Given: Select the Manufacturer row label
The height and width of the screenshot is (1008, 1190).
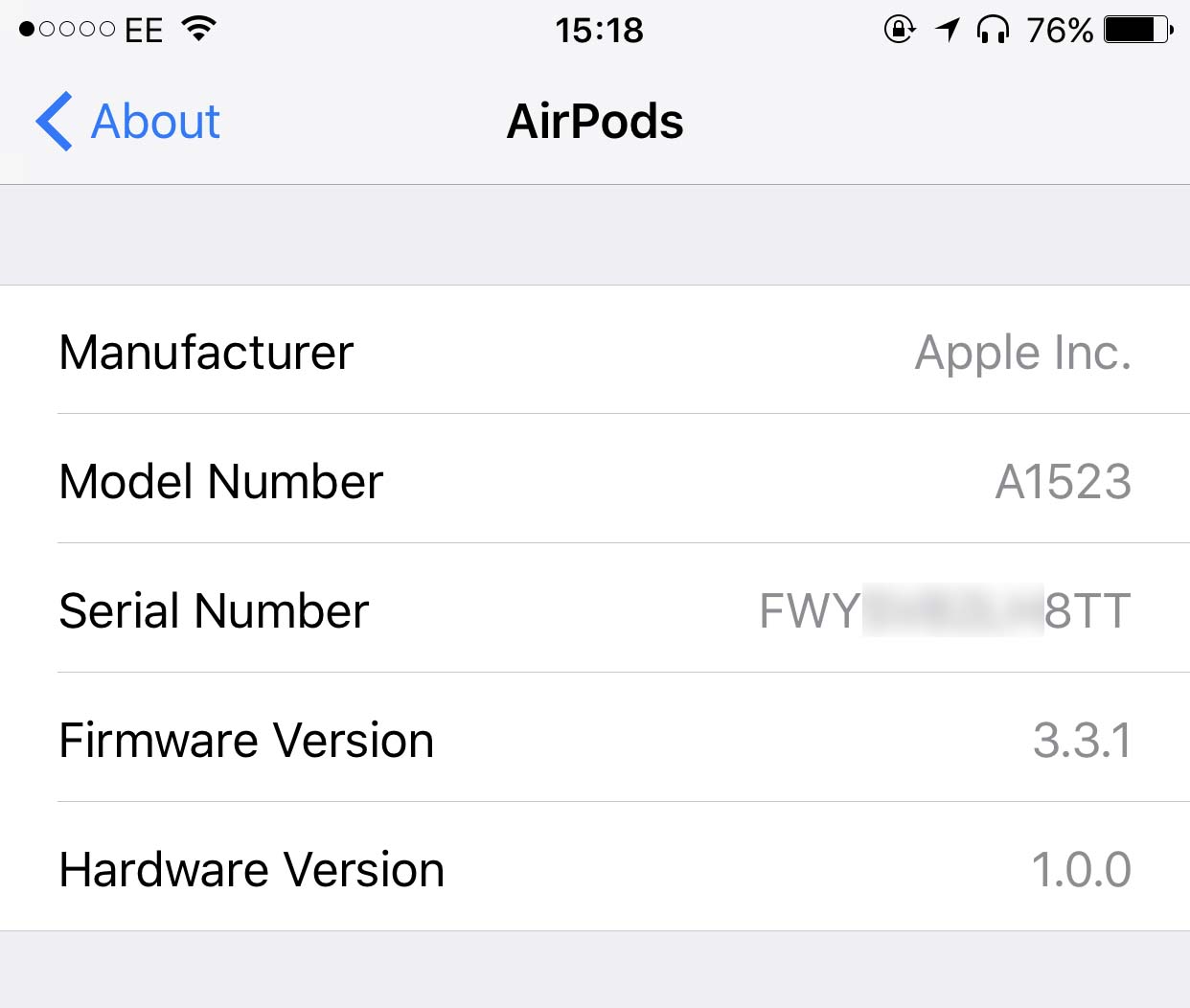Looking at the screenshot, I should click(206, 352).
